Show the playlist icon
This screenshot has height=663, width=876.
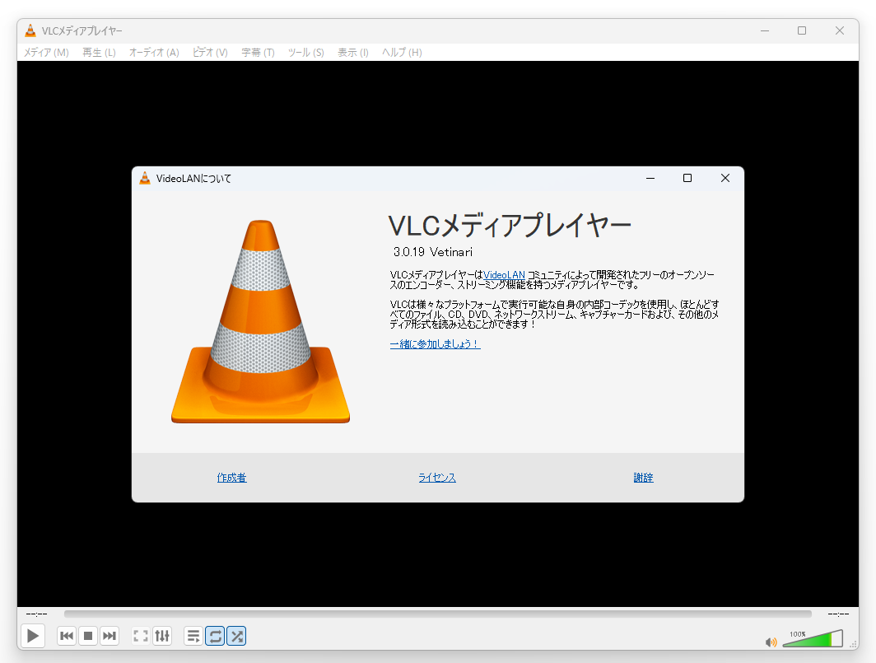click(193, 636)
